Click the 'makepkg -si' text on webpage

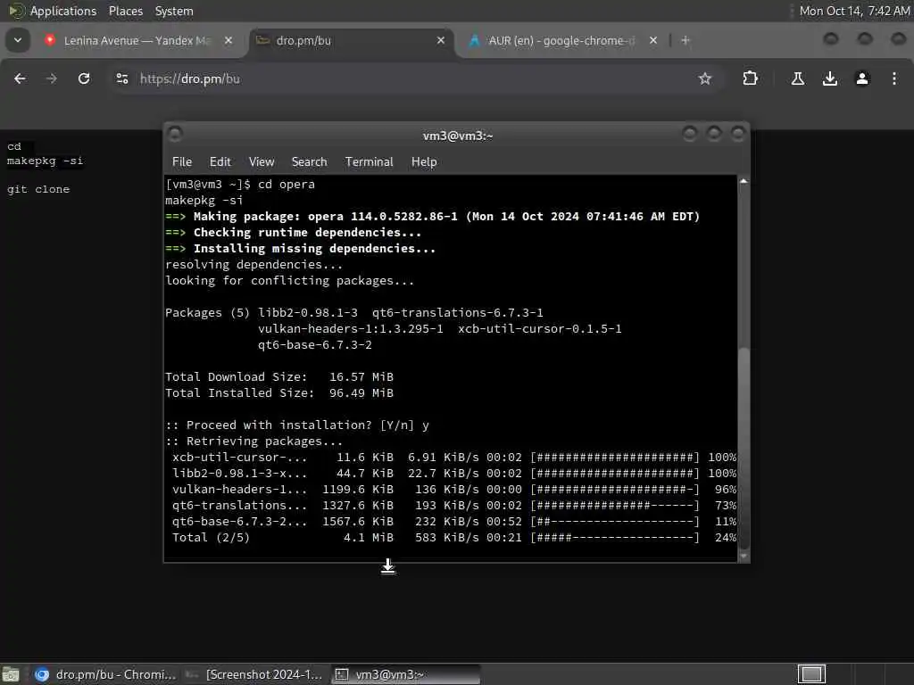[x=45, y=161]
